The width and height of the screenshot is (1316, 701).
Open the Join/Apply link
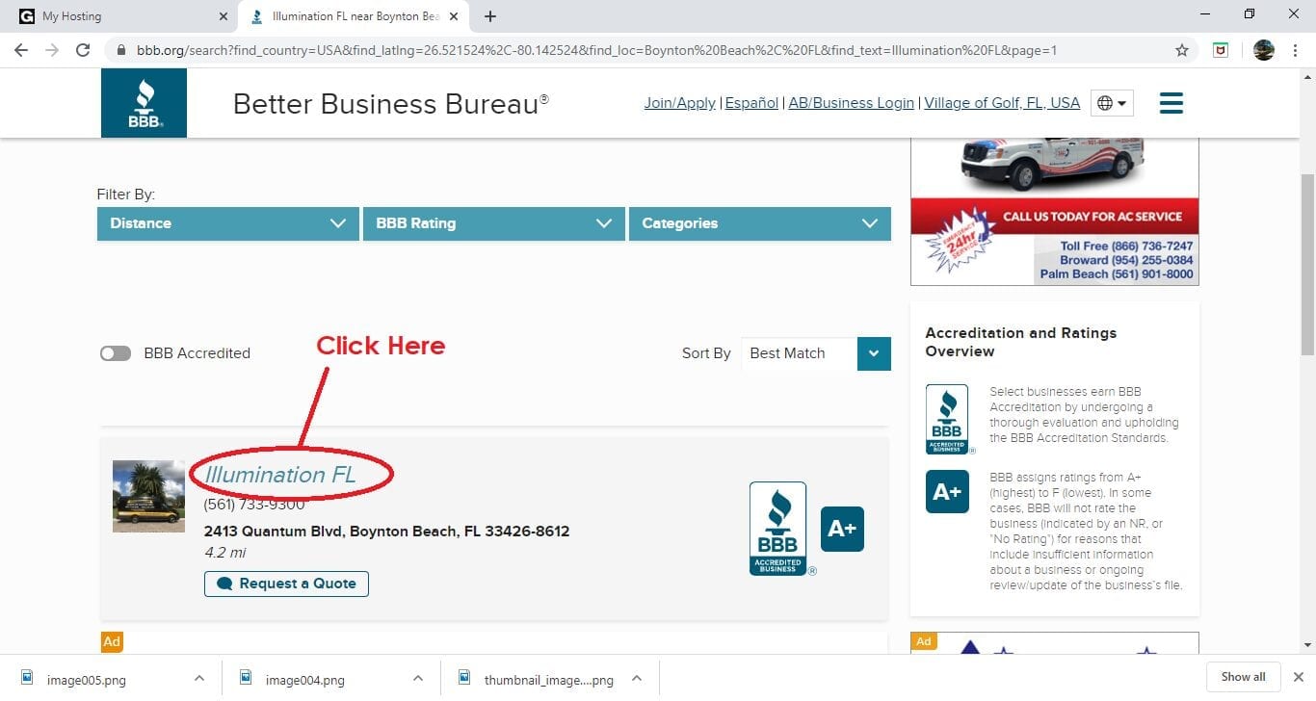[680, 103]
